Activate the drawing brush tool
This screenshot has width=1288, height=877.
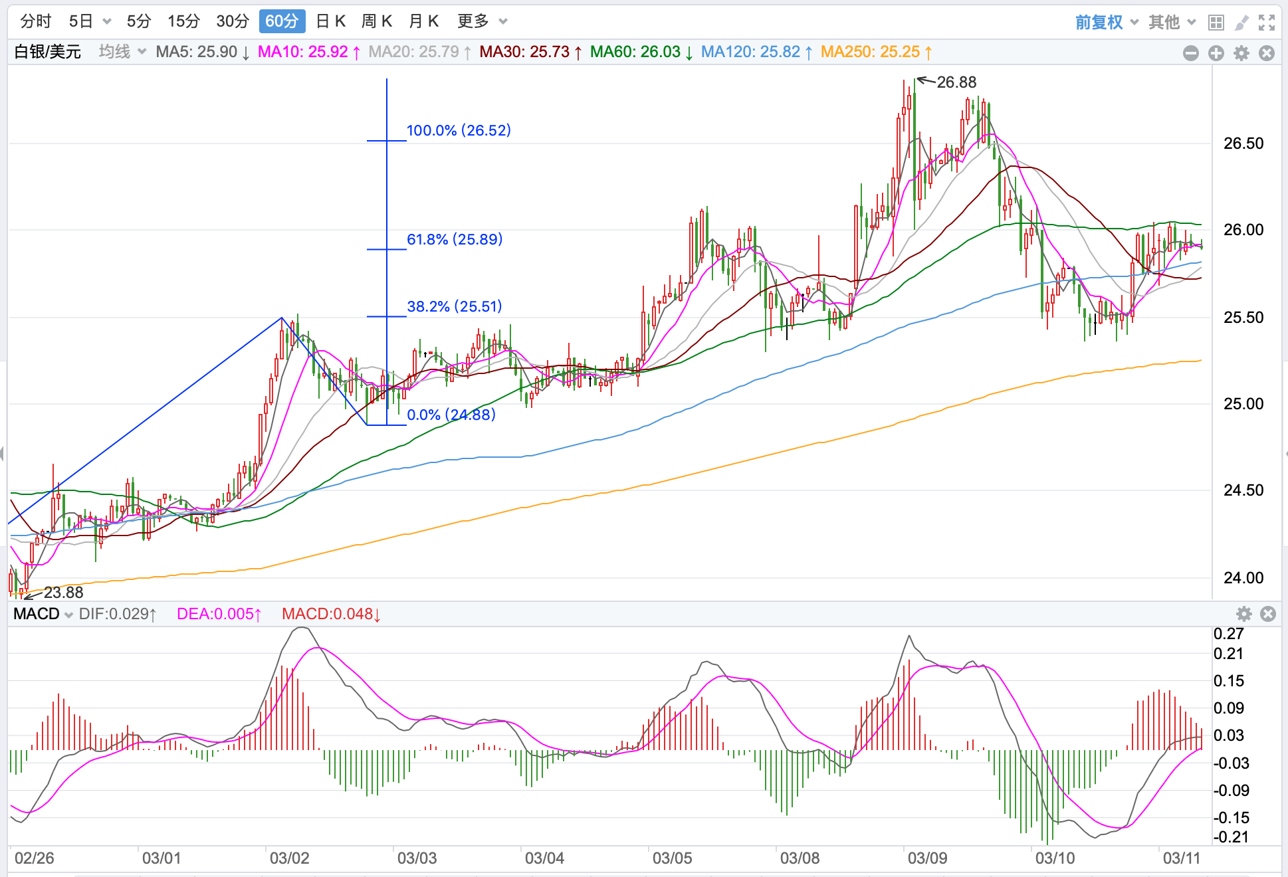(x=1241, y=23)
